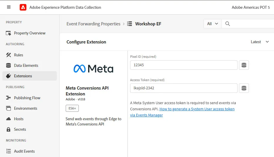The image size is (274, 157).
Task: Click the ES6+ badge
Action: tap(72, 108)
